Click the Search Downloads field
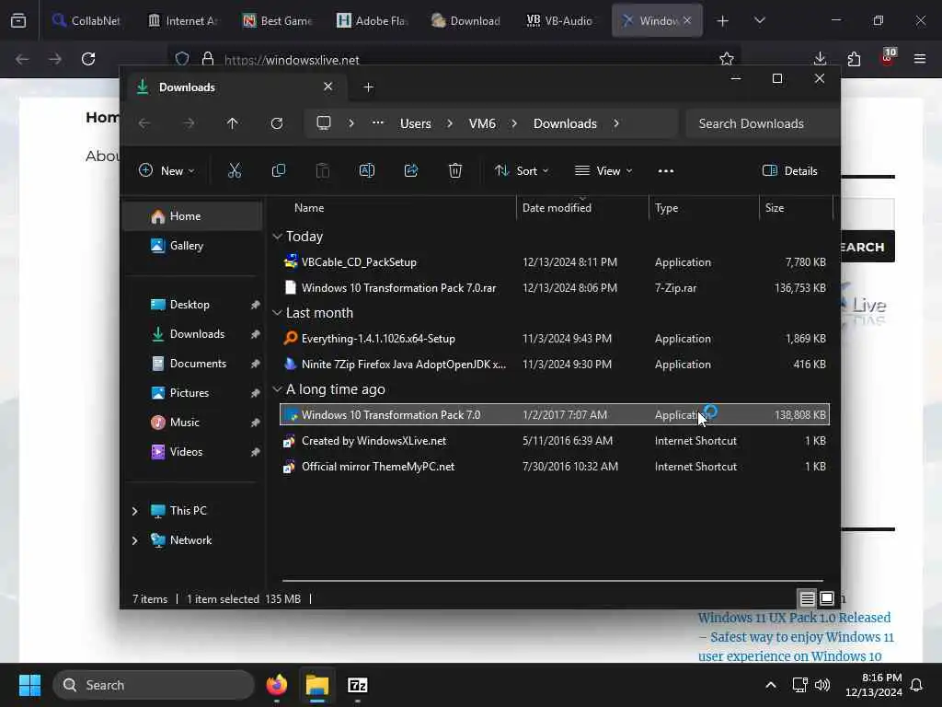Viewport: 942px width, 707px height. pyautogui.click(x=763, y=123)
